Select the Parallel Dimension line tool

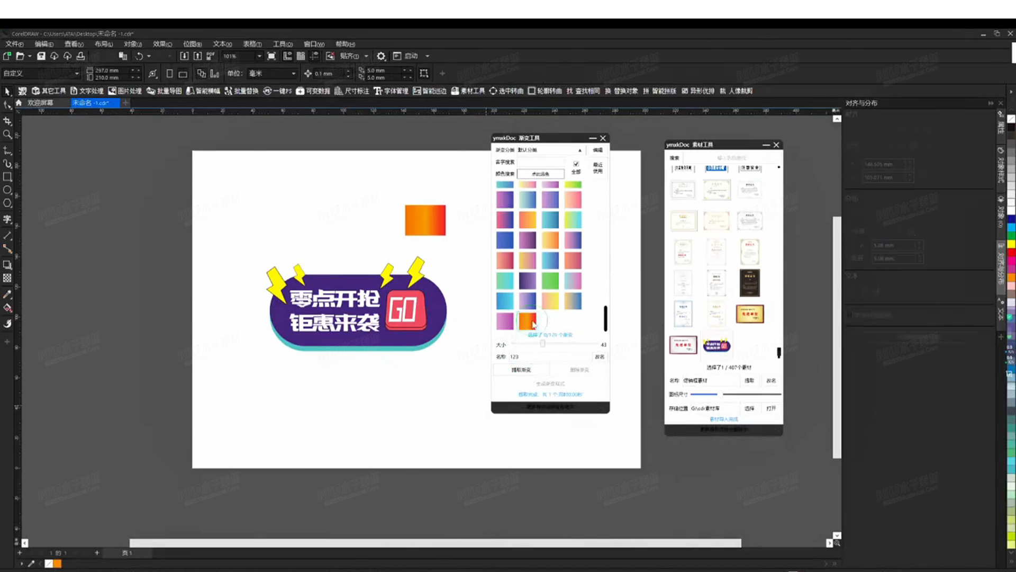[x=7, y=235]
